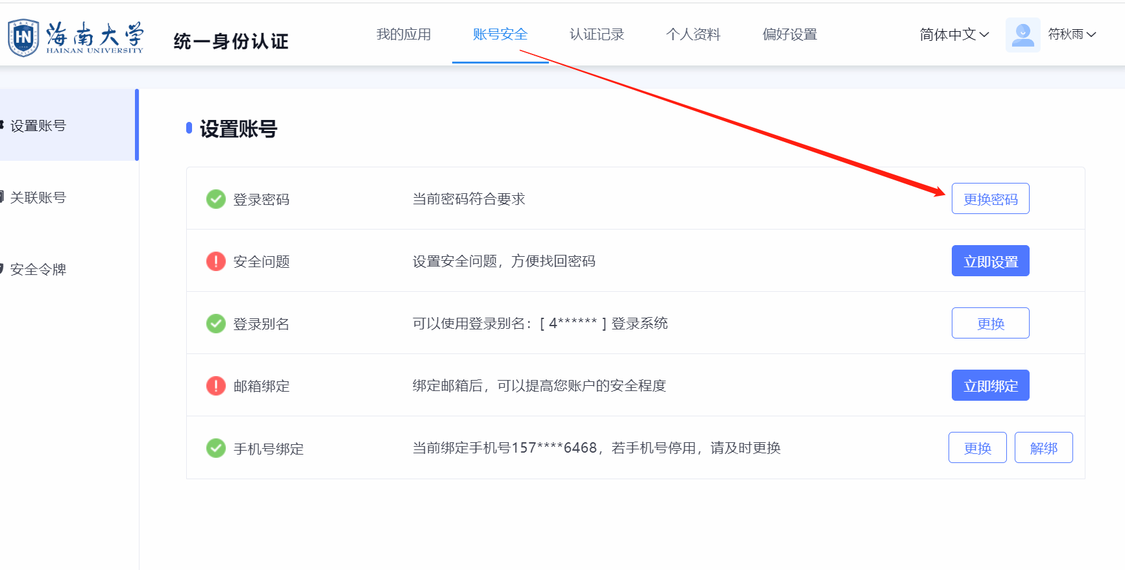Click 设置安全问题，方便找回密码 description
Viewport: 1125px width, 570px height.
(x=504, y=261)
